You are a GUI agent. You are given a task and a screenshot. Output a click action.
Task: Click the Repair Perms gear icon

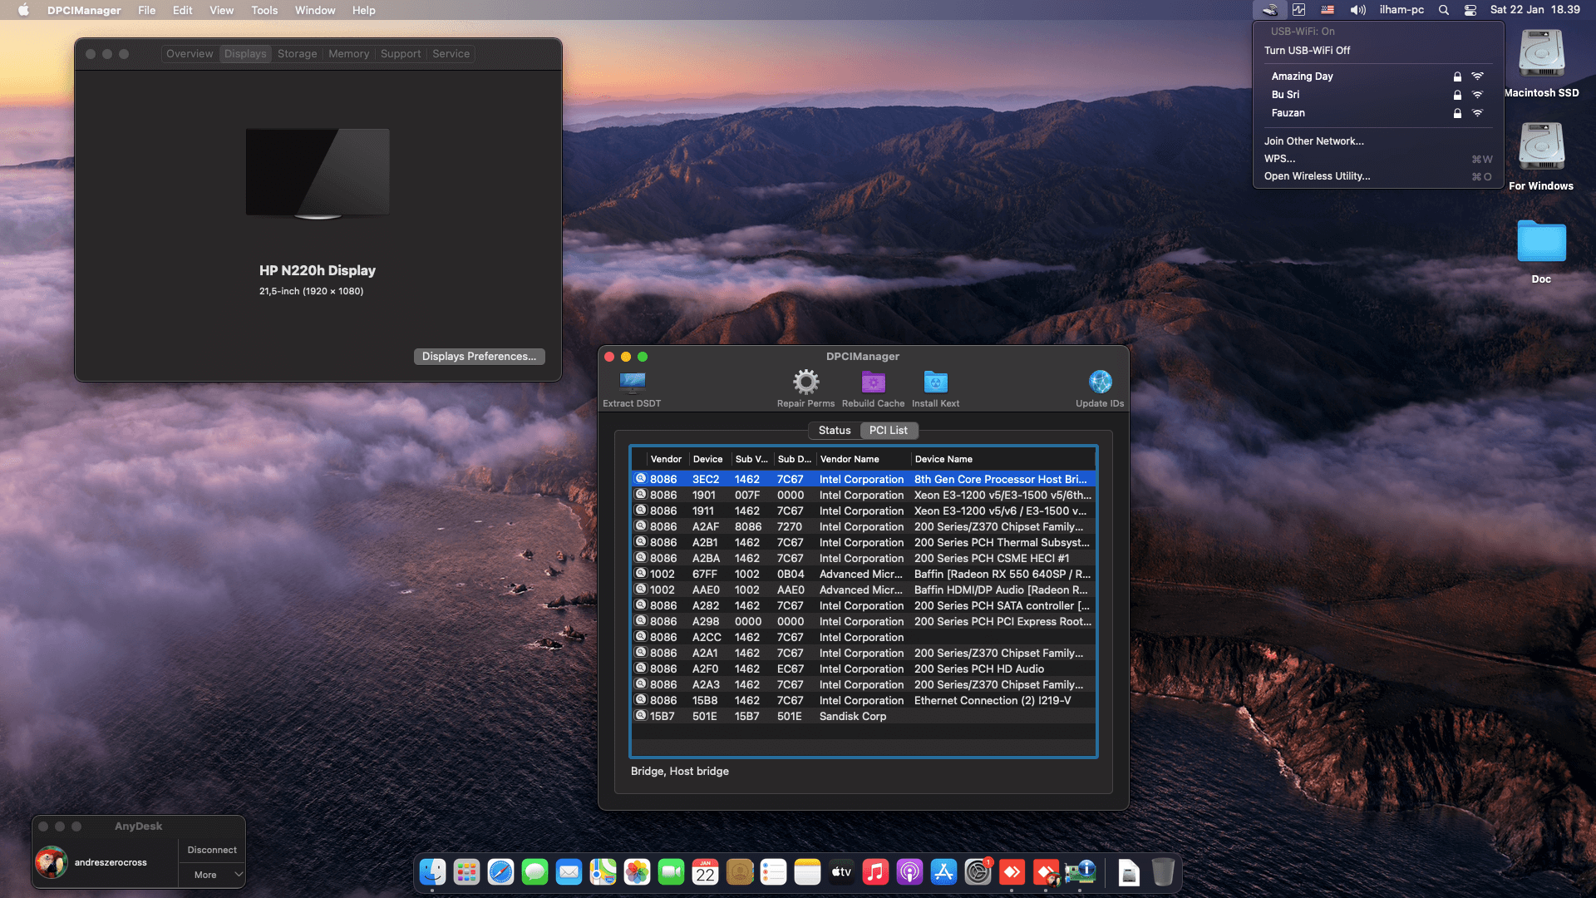tap(805, 382)
